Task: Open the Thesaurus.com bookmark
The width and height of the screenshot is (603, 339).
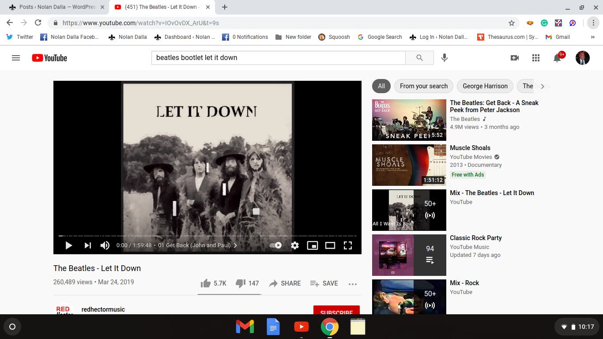Action: click(508, 37)
